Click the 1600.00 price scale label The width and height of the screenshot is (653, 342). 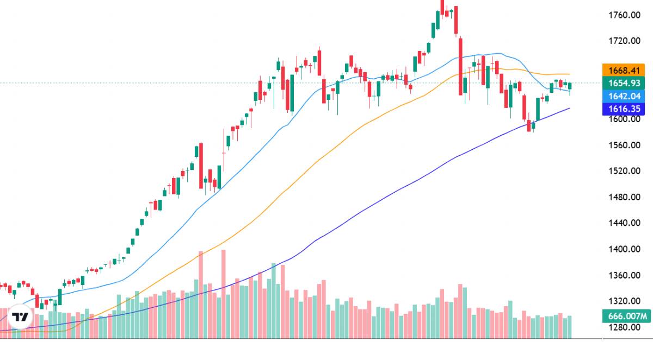[624, 119]
